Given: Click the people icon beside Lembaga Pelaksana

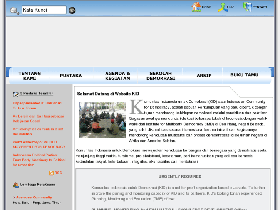Looking at the screenshot, I should click(x=16, y=185).
